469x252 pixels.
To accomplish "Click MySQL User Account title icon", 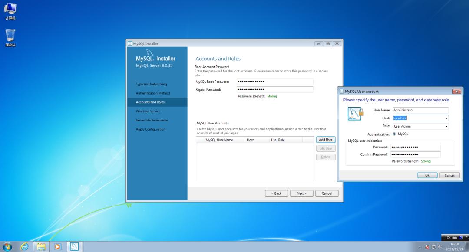I will click(342, 92).
